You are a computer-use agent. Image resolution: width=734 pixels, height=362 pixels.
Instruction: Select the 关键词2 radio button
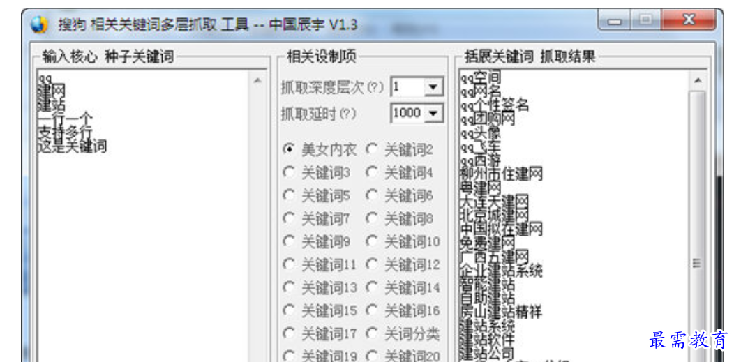tap(372, 149)
